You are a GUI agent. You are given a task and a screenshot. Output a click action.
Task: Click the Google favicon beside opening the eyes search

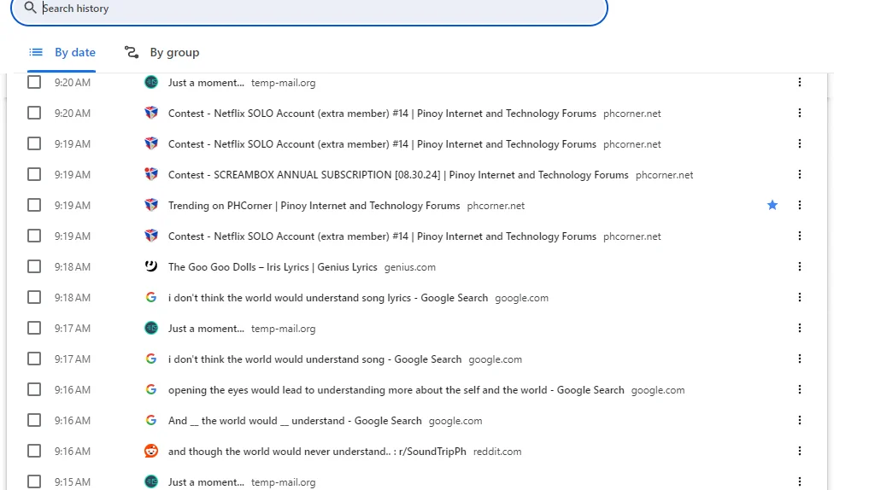(151, 389)
